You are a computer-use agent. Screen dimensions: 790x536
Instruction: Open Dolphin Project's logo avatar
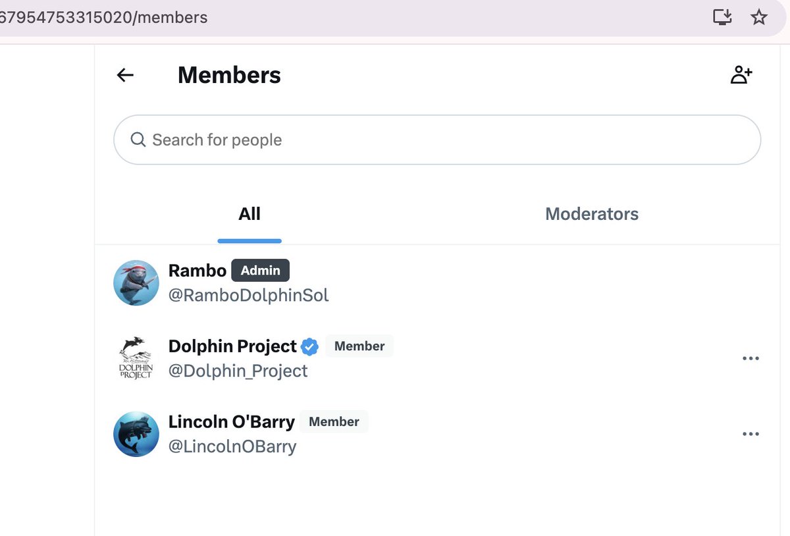[136, 358]
